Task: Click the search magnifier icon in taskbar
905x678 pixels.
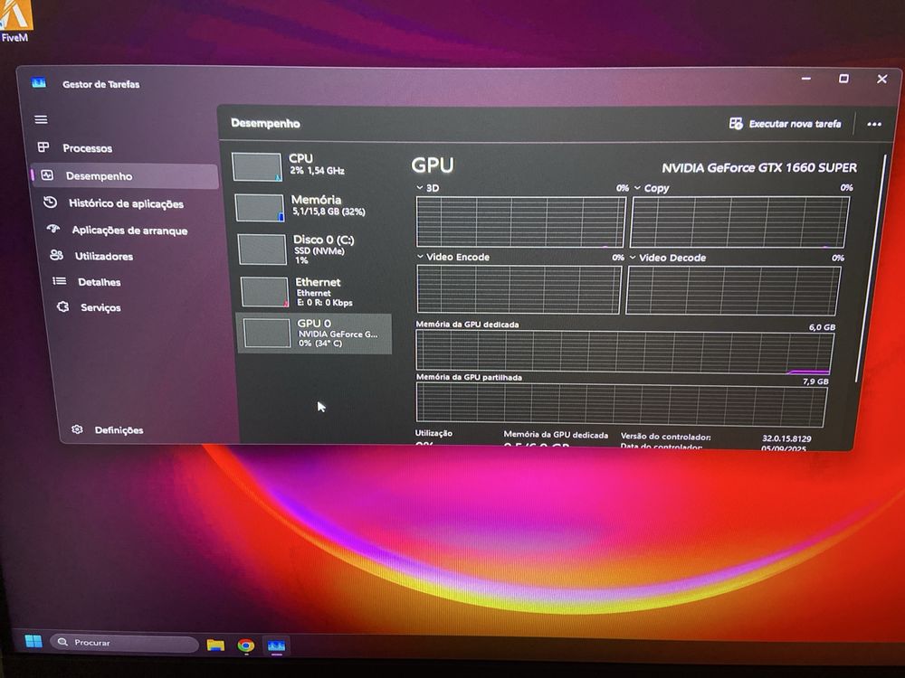Action: point(63,642)
